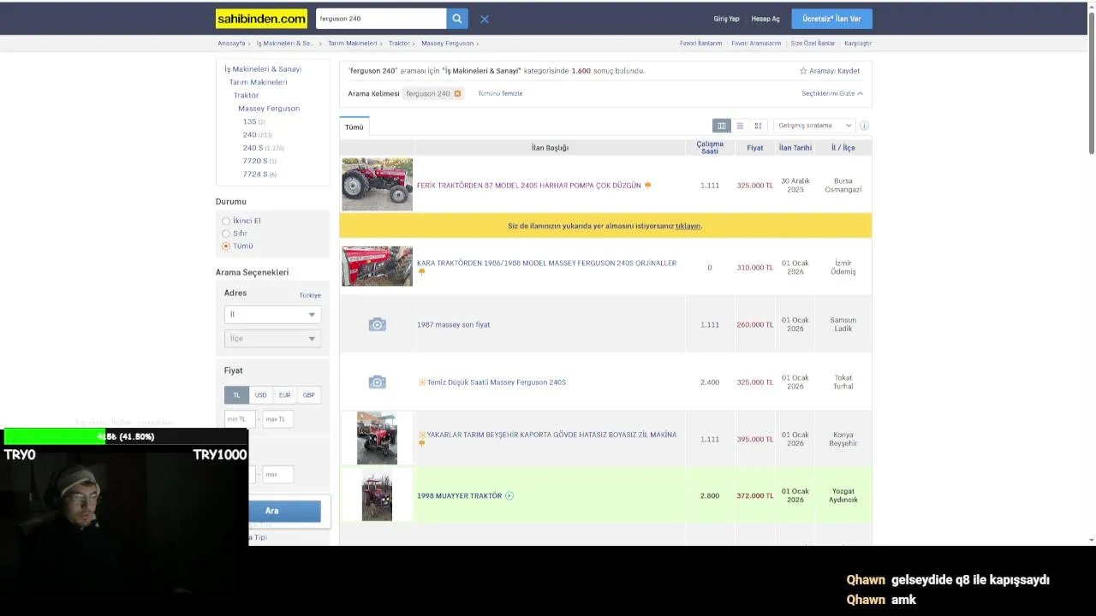The width and height of the screenshot is (1096, 616).
Task: Sort by İlan Tarihi column header
Action: (795, 148)
